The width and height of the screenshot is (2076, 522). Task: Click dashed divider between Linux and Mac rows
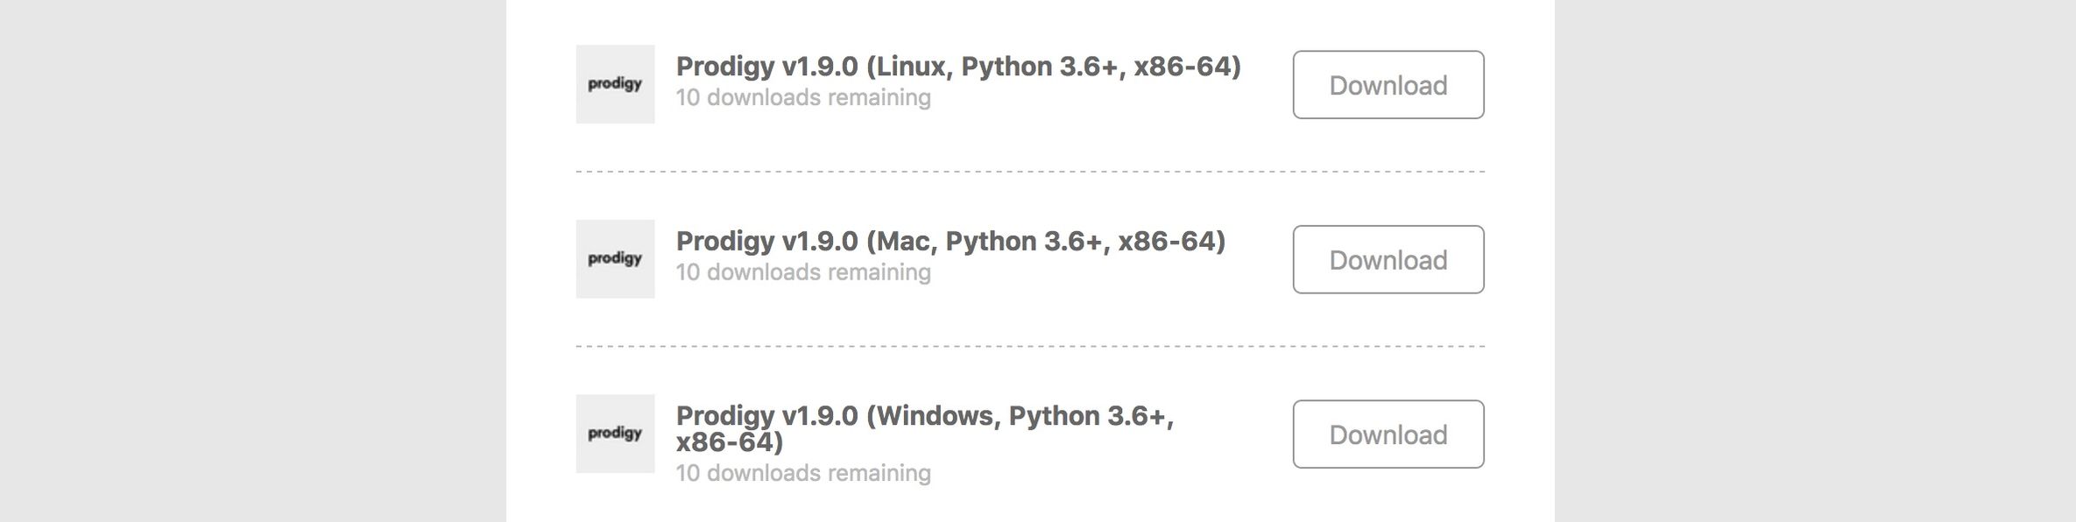click(x=1029, y=172)
